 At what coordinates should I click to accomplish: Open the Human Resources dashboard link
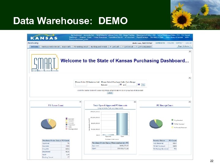pos(100,38)
